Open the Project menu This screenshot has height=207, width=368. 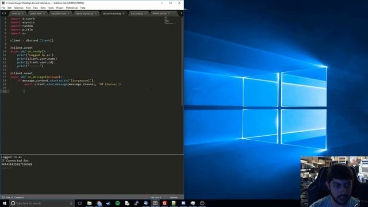pos(60,7)
